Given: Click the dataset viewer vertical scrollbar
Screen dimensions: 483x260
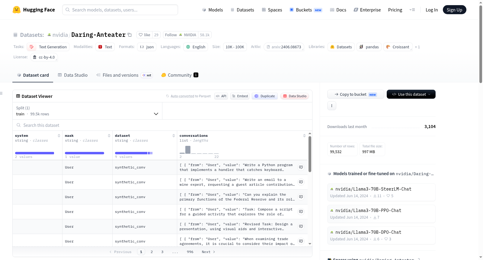Looking at the screenshot, I should [310, 154].
